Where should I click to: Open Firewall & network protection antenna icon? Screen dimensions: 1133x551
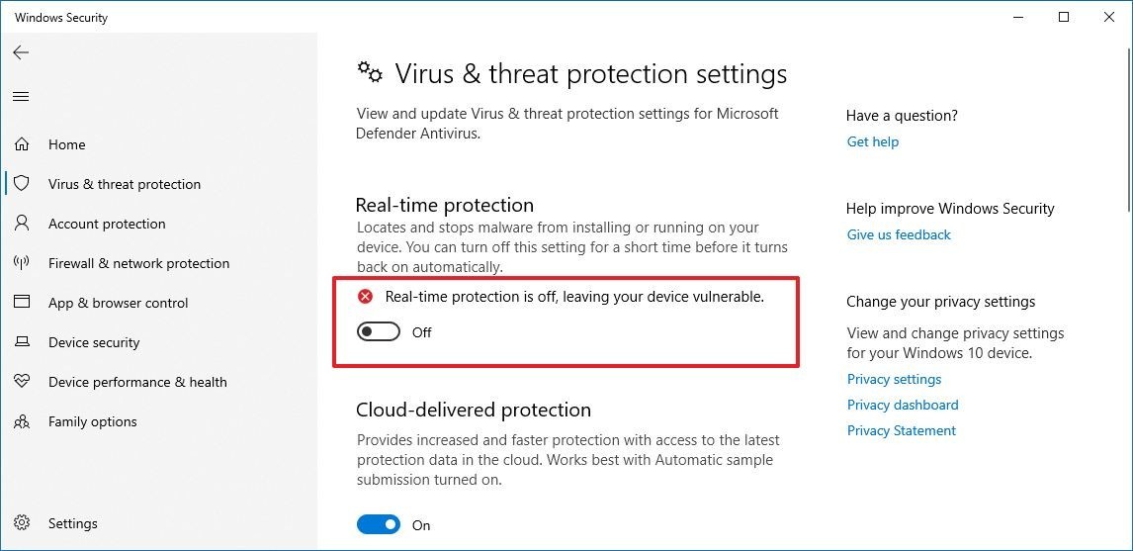pyautogui.click(x=22, y=263)
